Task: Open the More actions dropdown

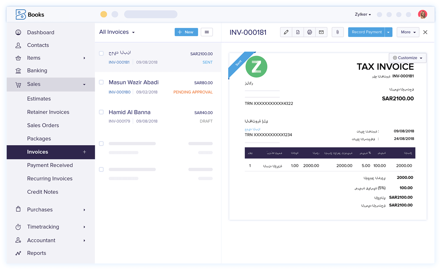Action: click(408, 32)
